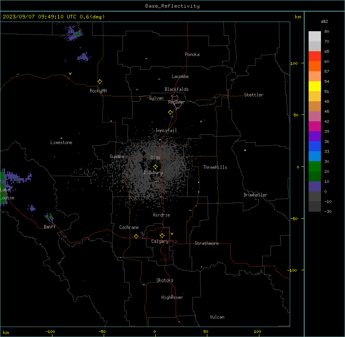This screenshot has width=345, height=337.
Task: Click the dBZ legend heading
Action: click(324, 21)
